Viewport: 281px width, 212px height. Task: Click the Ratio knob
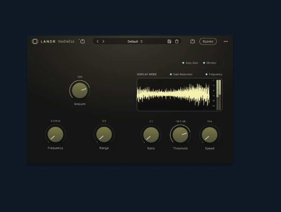pos(151,135)
